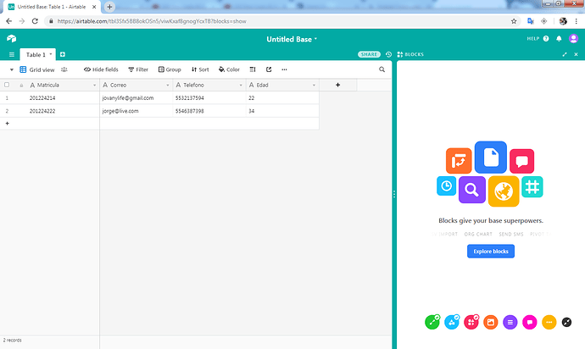This screenshot has height=349, width=585.
Task: Open the revision history clock icon
Action: pos(388,54)
